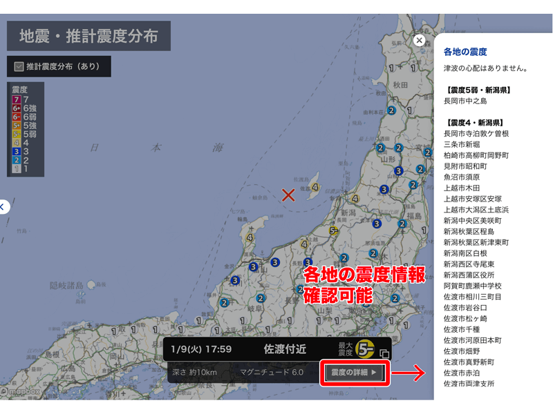This screenshot has width=553, height=414.
Task: Click the 5- intensity marker near Niigata
Action: pyautogui.click(x=333, y=230)
